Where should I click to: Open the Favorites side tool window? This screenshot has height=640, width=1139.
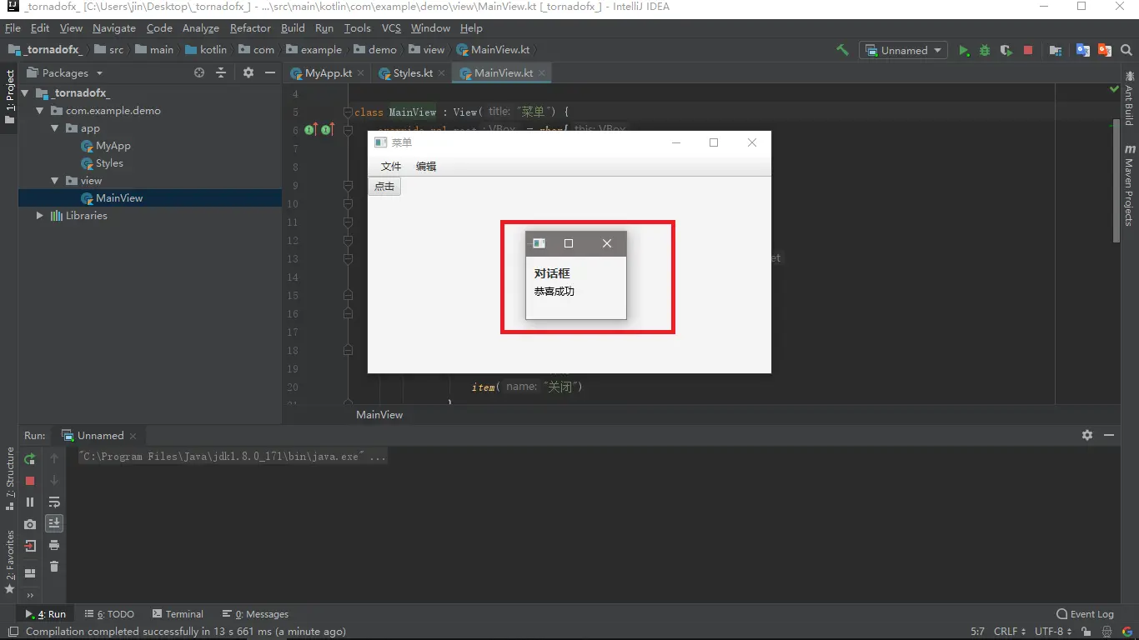coord(10,561)
